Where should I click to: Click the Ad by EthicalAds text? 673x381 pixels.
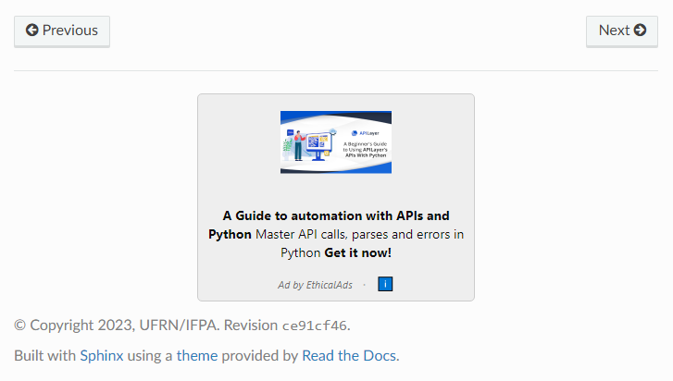pyautogui.click(x=315, y=285)
